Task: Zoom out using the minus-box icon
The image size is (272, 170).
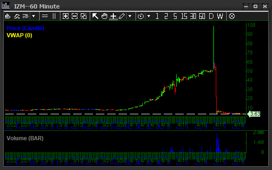Action: [75, 17]
